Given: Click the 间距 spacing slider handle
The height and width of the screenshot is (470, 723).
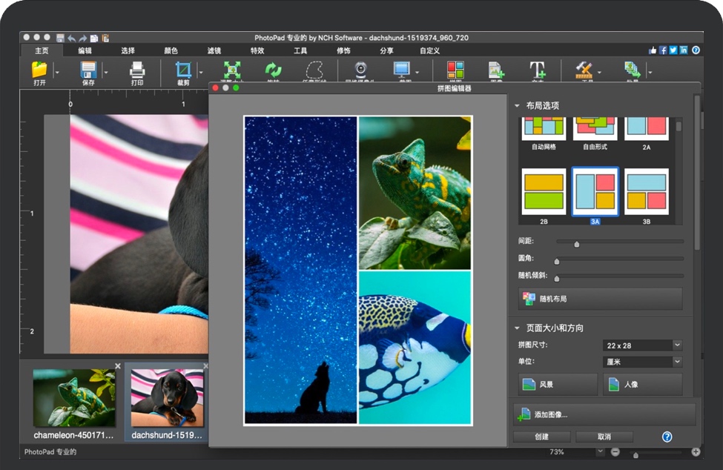Looking at the screenshot, I should 576,243.
